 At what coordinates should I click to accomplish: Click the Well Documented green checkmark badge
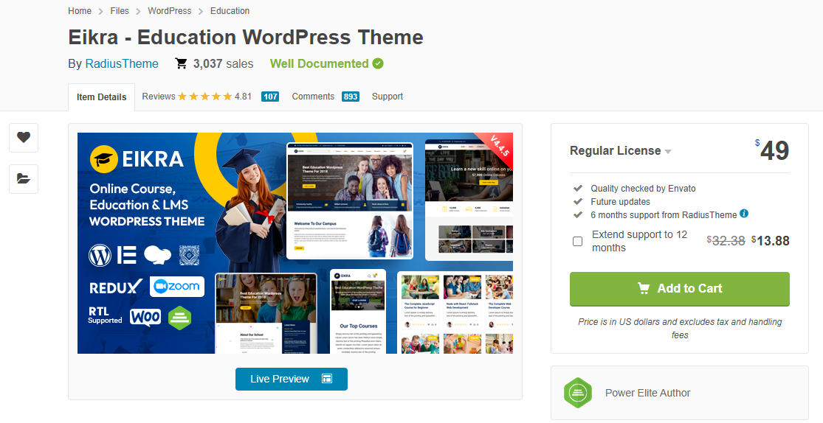click(378, 63)
